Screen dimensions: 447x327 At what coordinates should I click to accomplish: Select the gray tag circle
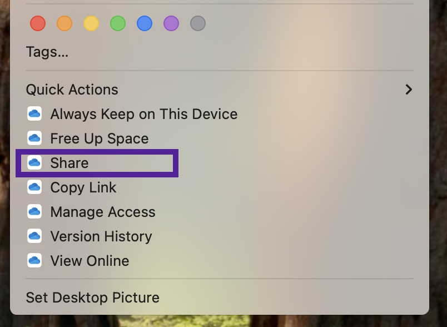pyautogui.click(x=198, y=23)
